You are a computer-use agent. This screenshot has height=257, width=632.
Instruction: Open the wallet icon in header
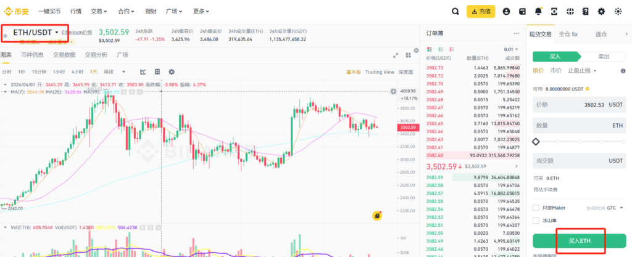(522, 12)
